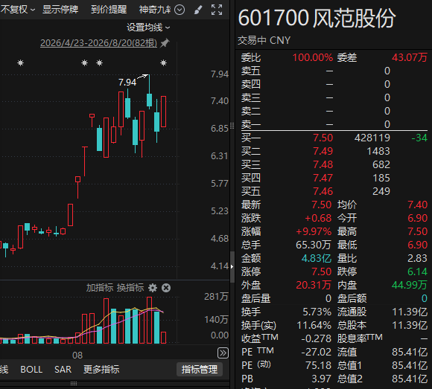This screenshot has width=432, height=389.
Task: Click the 08 month label on time axis
Action: 77,356
